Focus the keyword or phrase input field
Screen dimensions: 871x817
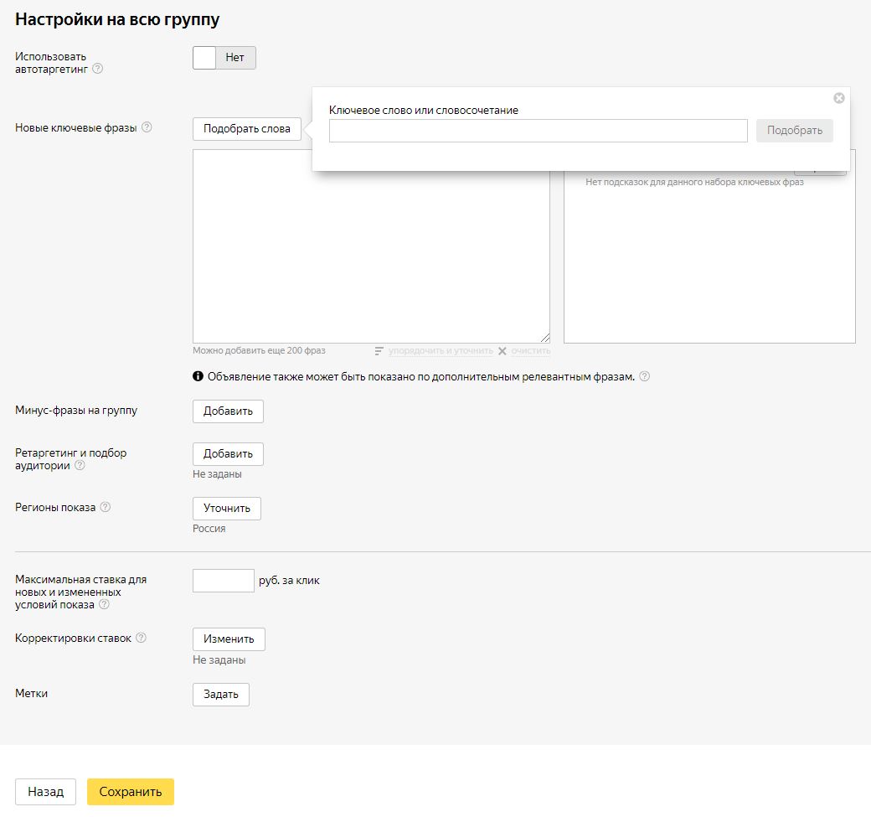(x=538, y=131)
